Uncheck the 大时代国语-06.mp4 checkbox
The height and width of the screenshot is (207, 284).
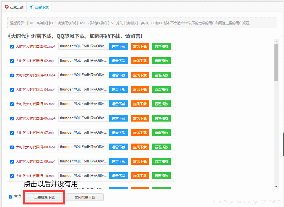click(12, 118)
